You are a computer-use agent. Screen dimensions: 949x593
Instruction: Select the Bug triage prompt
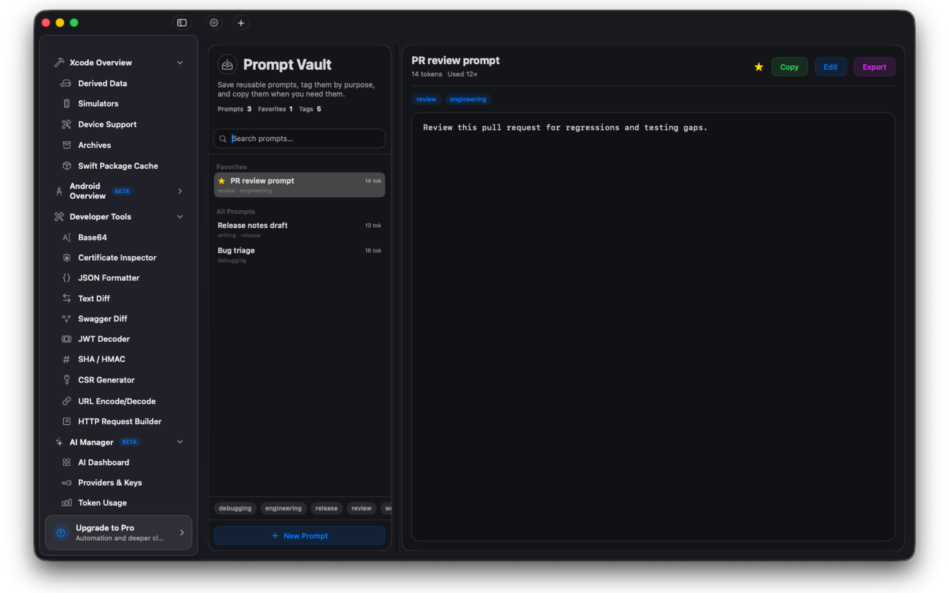click(x=300, y=255)
